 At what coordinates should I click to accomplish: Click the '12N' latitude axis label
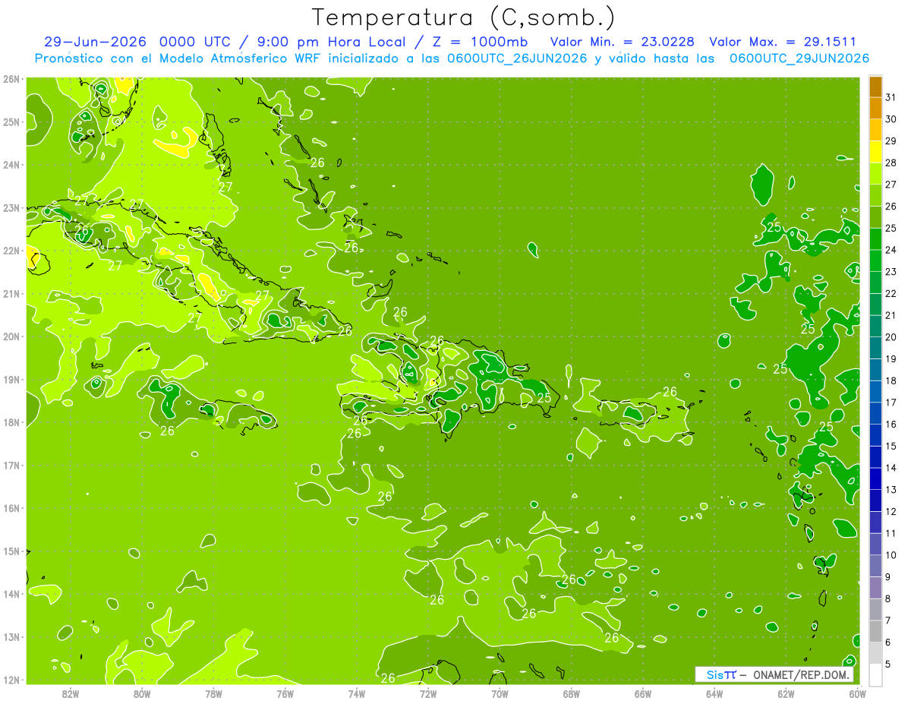point(11,680)
